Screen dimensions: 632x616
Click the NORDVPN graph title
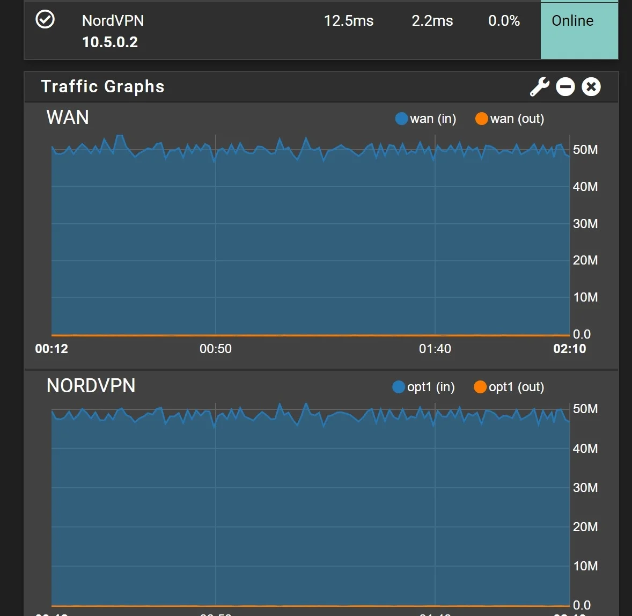pyautogui.click(x=91, y=386)
